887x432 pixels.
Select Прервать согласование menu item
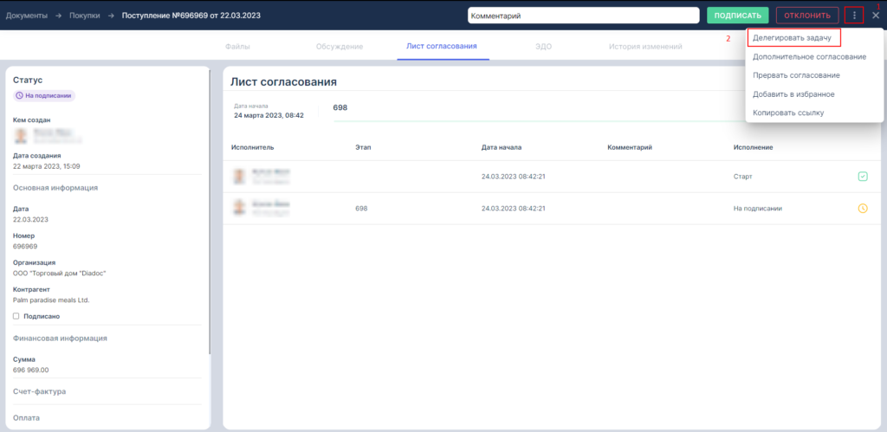point(796,75)
